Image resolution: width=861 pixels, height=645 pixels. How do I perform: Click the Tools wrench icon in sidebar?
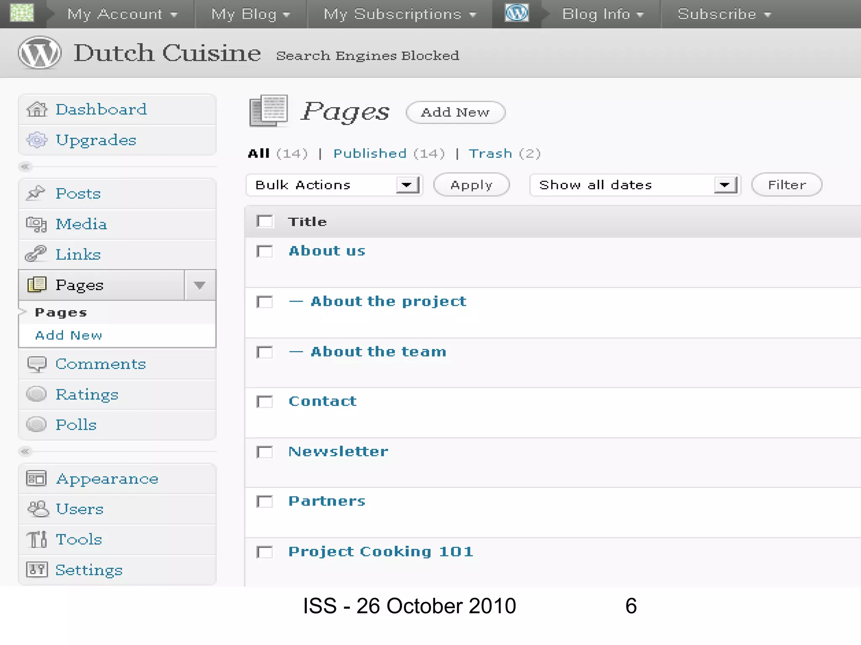pos(37,539)
